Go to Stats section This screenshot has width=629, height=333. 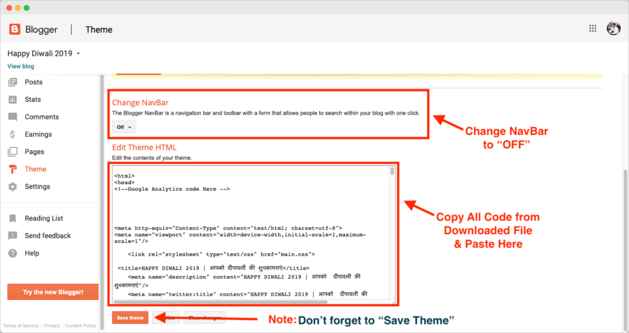[33, 99]
